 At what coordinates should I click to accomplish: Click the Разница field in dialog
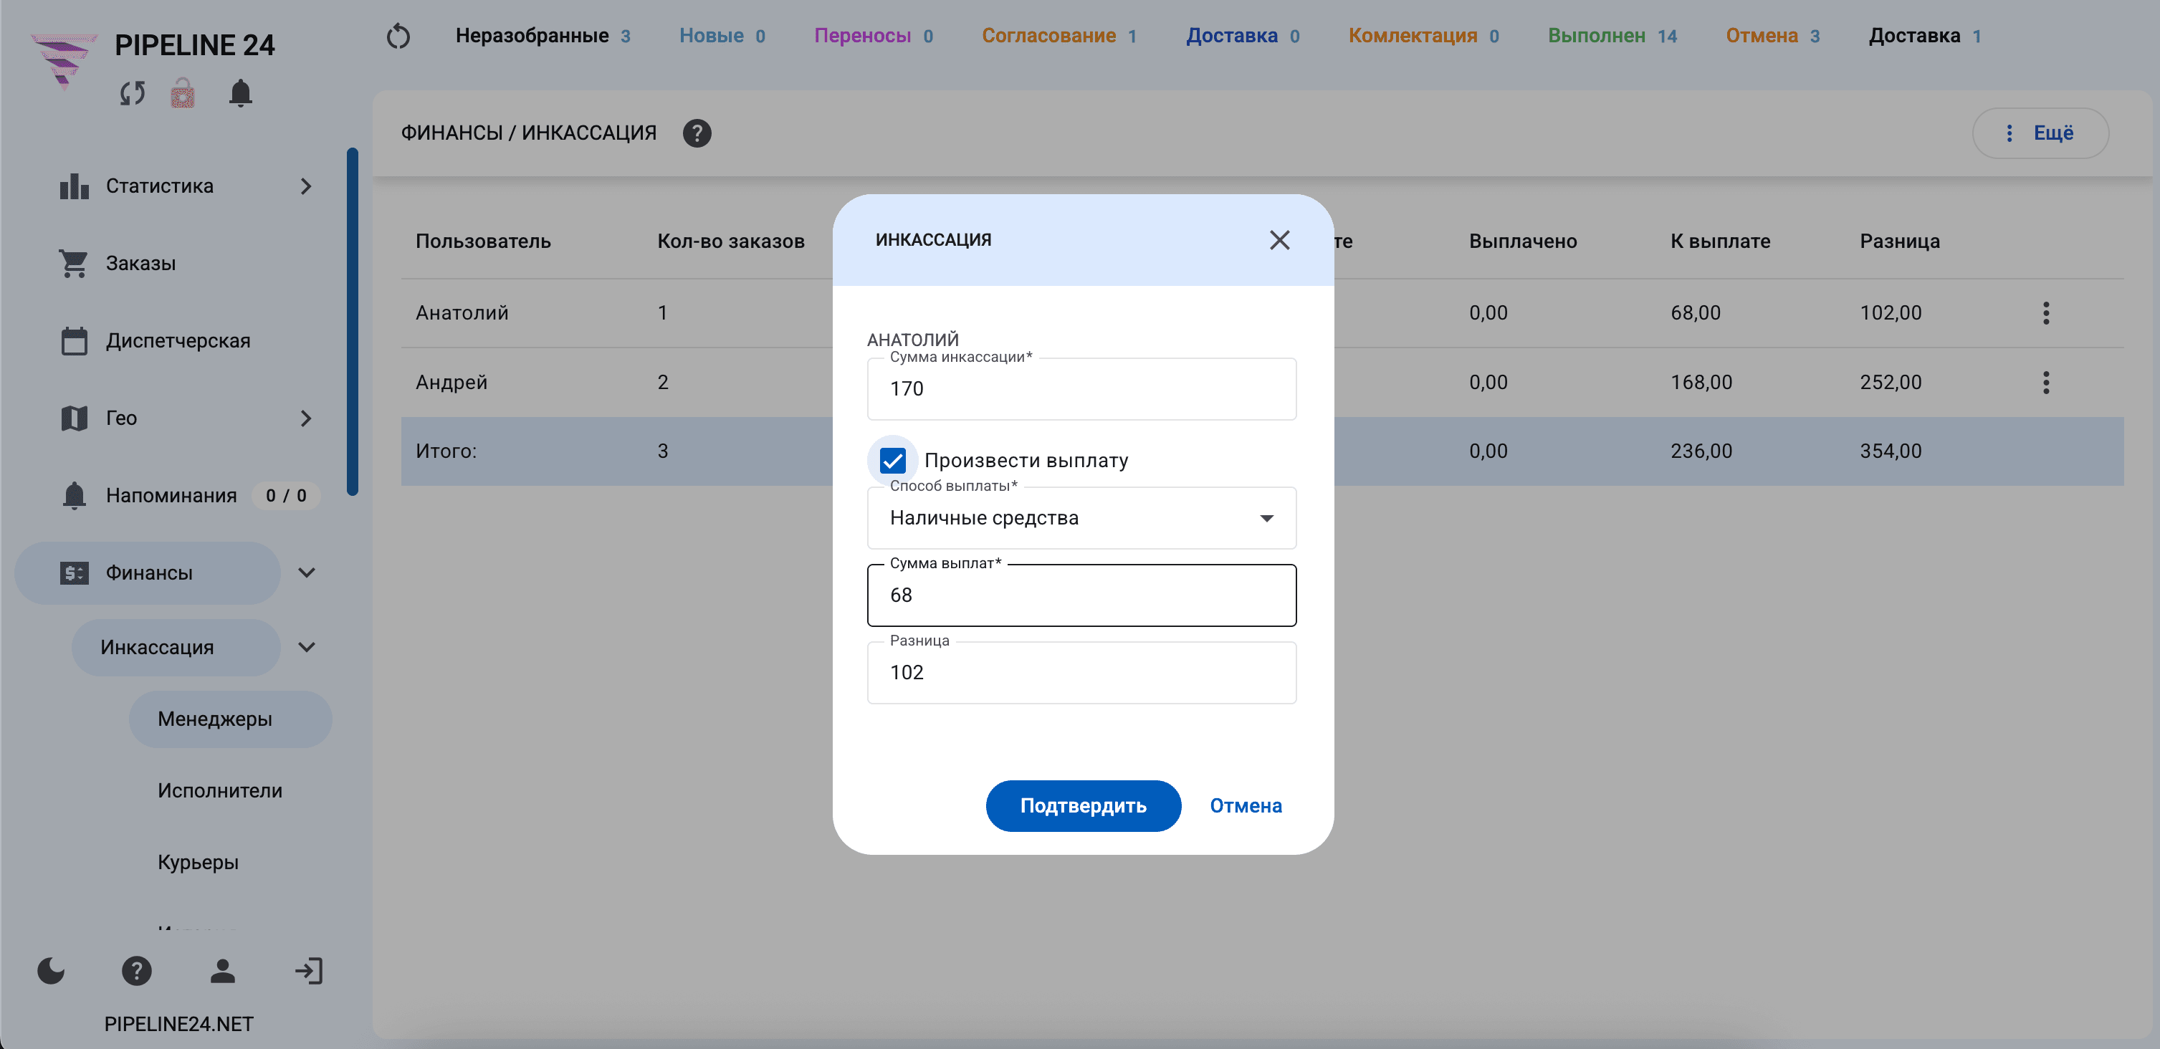point(1081,673)
